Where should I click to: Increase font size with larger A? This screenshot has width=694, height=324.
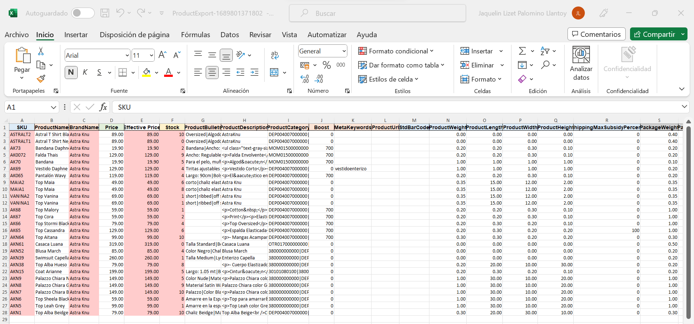coord(163,55)
